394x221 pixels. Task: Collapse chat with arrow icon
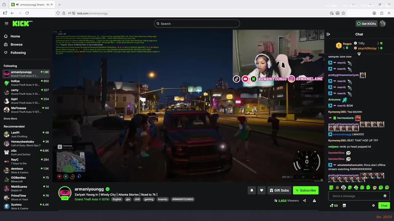coord(328,34)
